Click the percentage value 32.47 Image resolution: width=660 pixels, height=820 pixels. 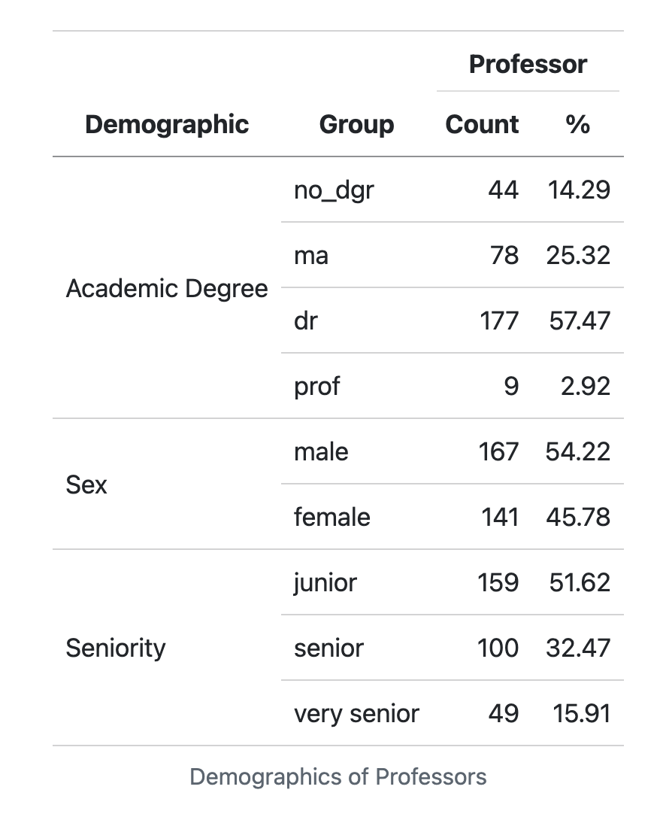[578, 648]
